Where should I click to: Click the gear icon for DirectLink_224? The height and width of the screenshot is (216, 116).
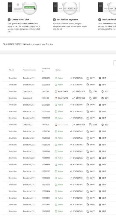[x=100, y=131]
